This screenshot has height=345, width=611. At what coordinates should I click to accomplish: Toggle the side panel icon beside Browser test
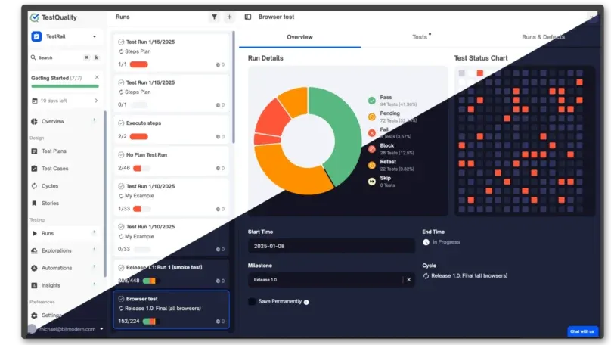point(248,17)
